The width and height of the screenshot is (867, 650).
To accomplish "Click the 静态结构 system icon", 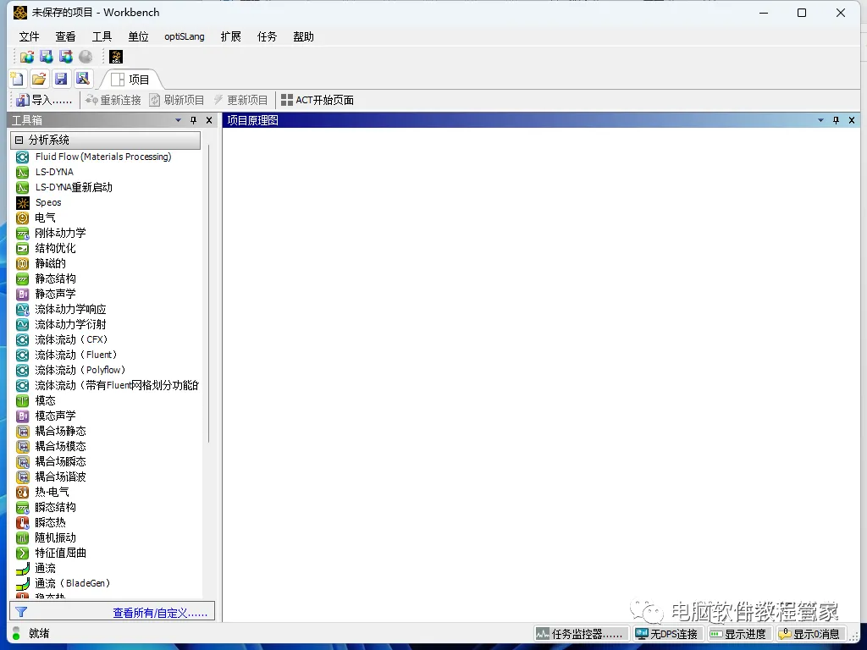I will pyautogui.click(x=22, y=278).
